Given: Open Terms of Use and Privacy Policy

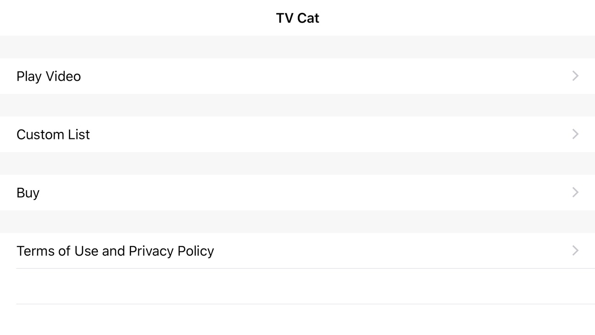Looking at the screenshot, I should (297, 251).
